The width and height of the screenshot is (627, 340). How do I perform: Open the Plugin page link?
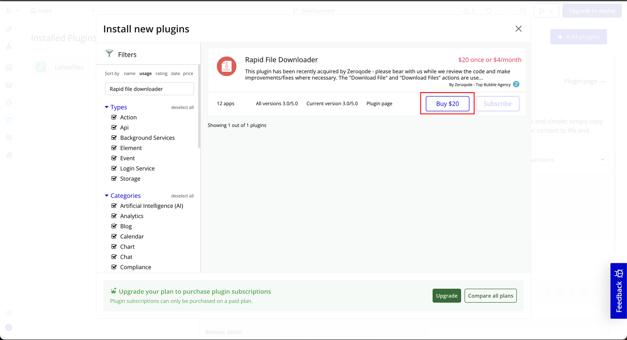pyautogui.click(x=379, y=104)
